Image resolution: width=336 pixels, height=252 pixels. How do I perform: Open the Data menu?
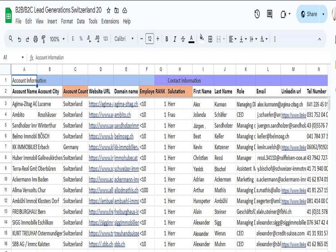(81, 21)
